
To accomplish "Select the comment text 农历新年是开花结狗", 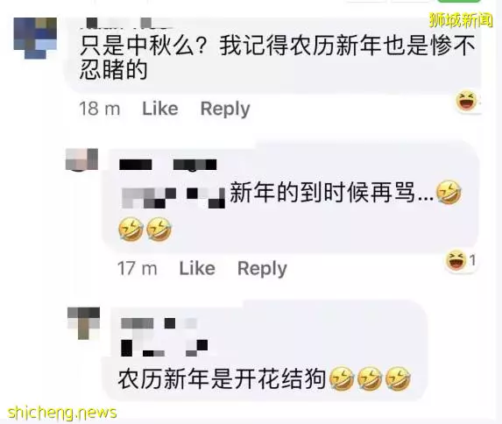I will 222,379.
